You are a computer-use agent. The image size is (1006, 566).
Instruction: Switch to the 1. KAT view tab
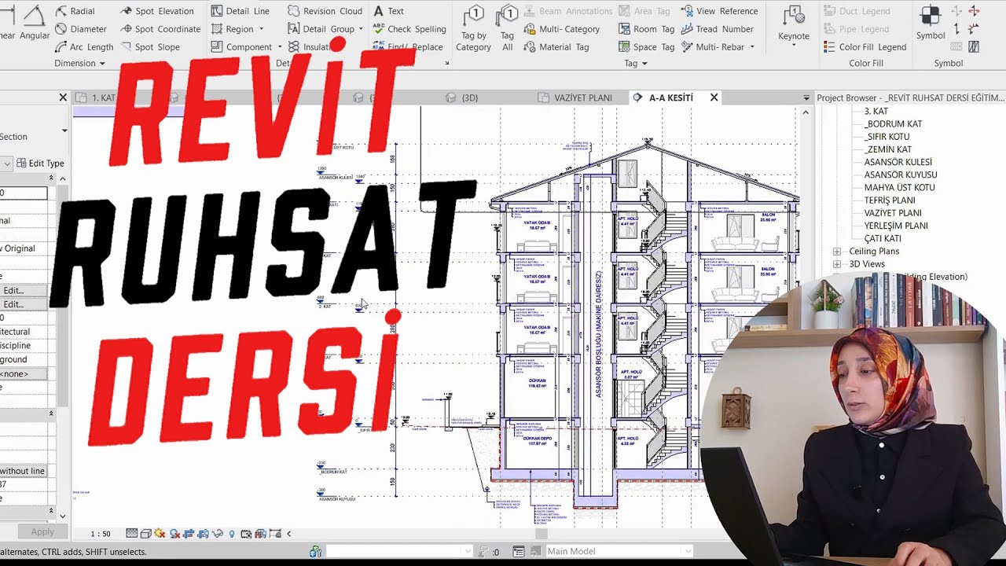96,97
